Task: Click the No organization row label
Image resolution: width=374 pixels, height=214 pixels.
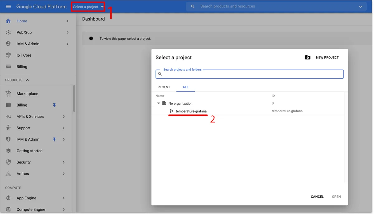Action: (x=180, y=103)
